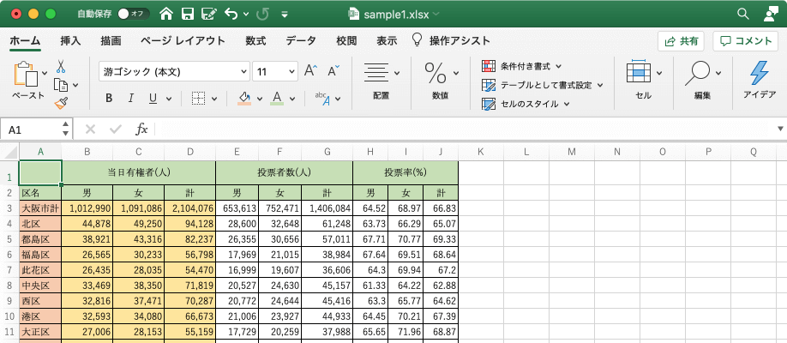Toggle the 自動保存 autosave switch
787x343 pixels.
point(134,14)
